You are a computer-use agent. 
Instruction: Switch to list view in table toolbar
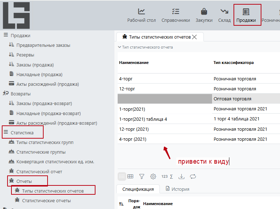(x=122, y=176)
